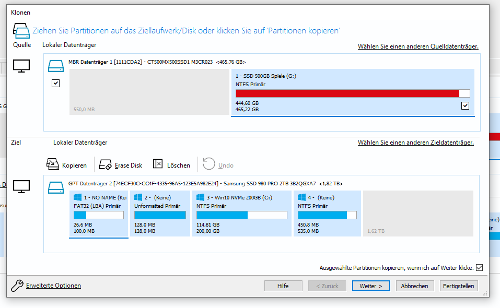500x308 pixels.
Task: Click red usage bar of SSD 500GB Spiele
Action: point(353,93)
